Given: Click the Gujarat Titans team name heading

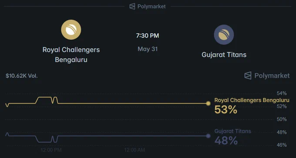Looking at the screenshot, I should pos(224,55).
